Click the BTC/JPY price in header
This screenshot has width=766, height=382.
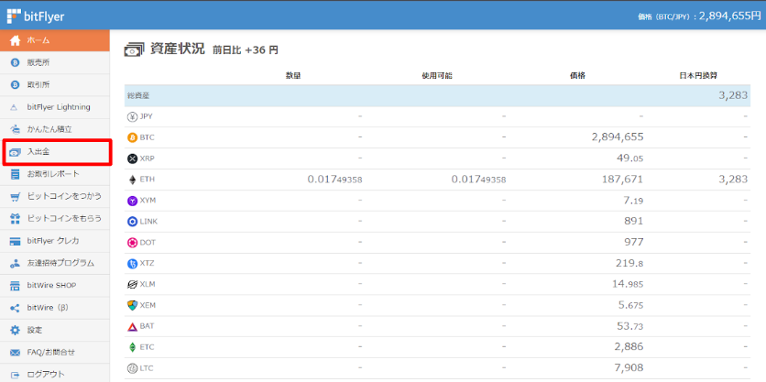(x=699, y=16)
